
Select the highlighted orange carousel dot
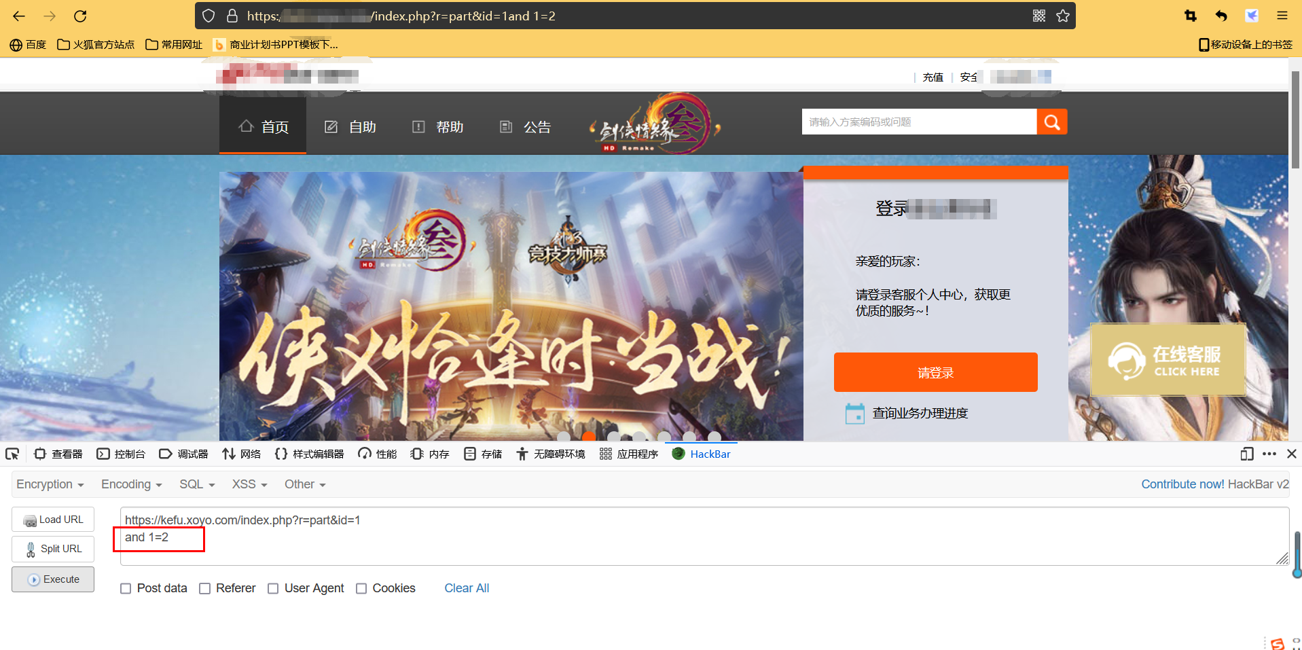(x=589, y=437)
